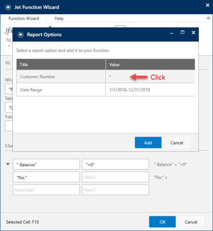Click the Filter2 input field
The width and height of the screenshot is (213, 231).
point(116,177)
